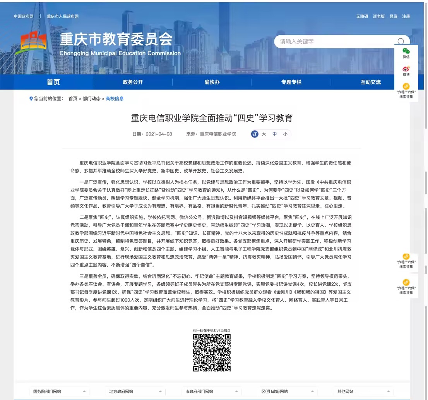Go to the 专题专栏 navigation tab
The width and height of the screenshot is (428, 400).
point(291,82)
